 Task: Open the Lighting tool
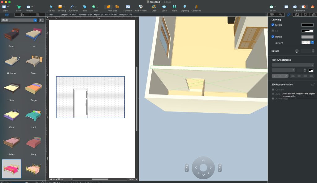pos(185,7)
